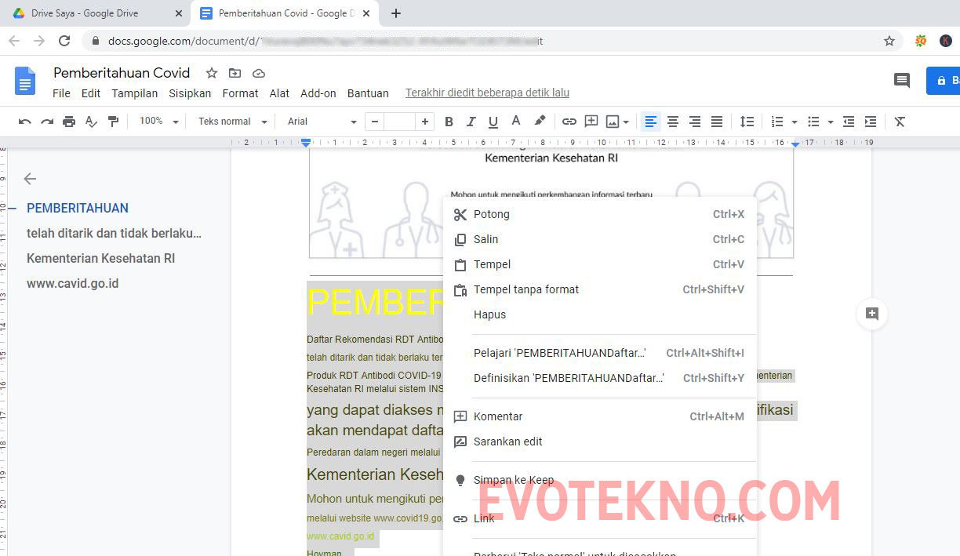This screenshot has width=960, height=556.
Task: Click the Undo arrow in the toolbar
Action: [25, 122]
